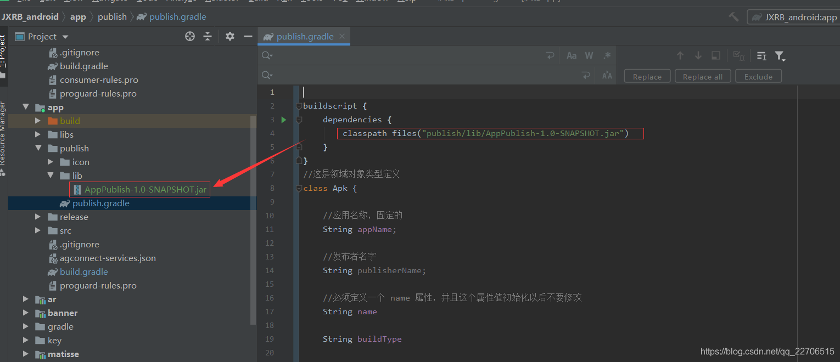Click the Project tree vertical scrollbar
Image resolution: width=840 pixels, height=362 pixels.
[x=253, y=219]
